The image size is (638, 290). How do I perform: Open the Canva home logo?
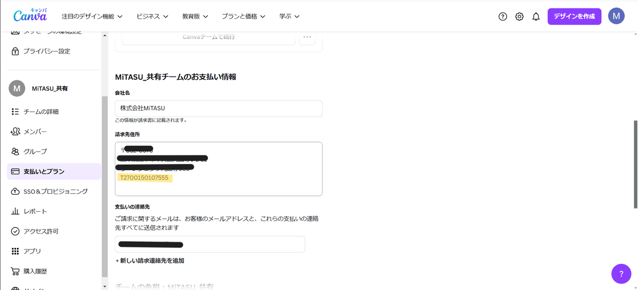30,15
